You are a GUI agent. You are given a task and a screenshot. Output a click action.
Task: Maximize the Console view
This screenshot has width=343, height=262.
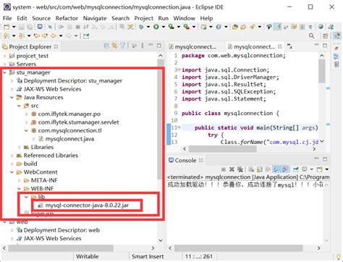[x=325, y=159]
